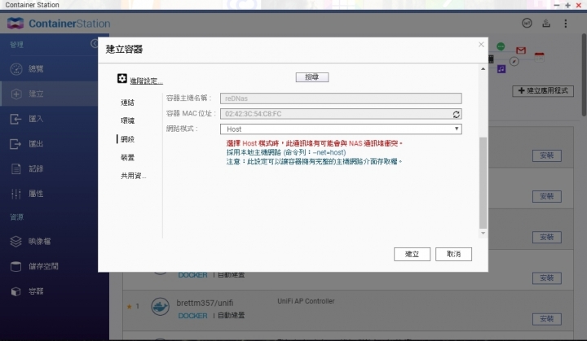Close the 建立容器 dialog
This screenshot has height=341, width=587.
click(482, 45)
